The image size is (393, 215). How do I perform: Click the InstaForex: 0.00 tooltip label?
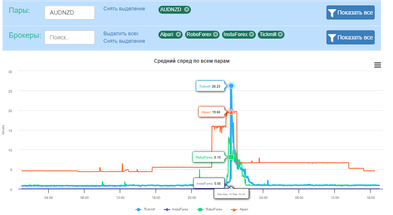pyautogui.click(x=209, y=183)
